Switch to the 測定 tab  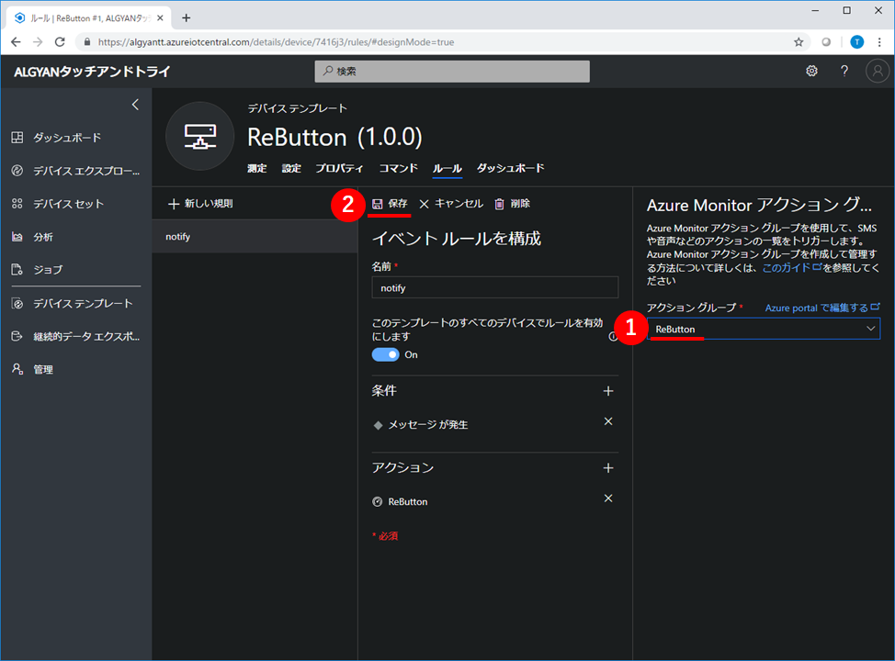[x=257, y=168]
